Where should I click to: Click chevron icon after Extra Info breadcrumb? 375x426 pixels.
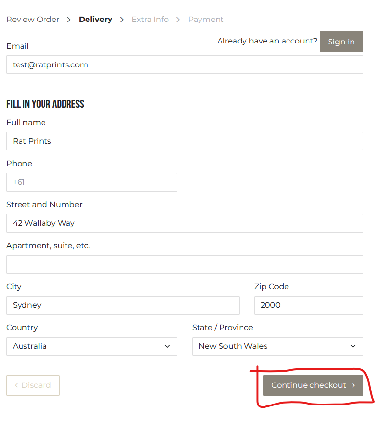(x=178, y=20)
